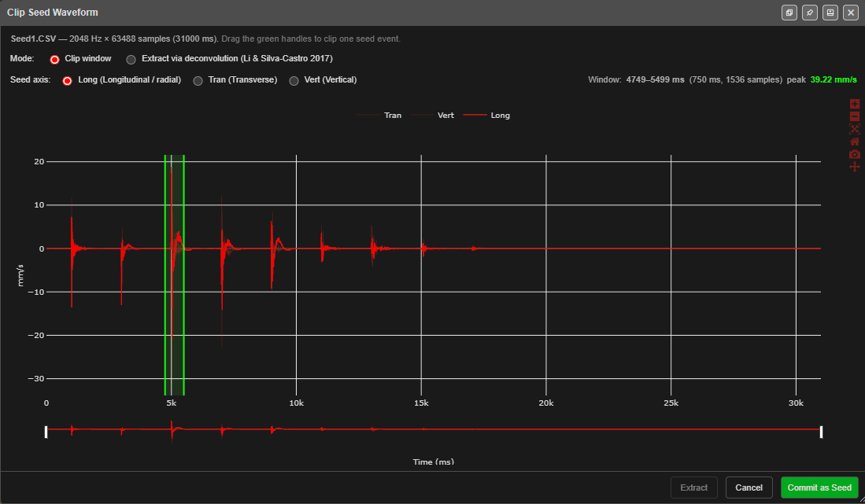Click the disabled Extract button
The width and height of the screenshot is (865, 504).
click(x=693, y=487)
